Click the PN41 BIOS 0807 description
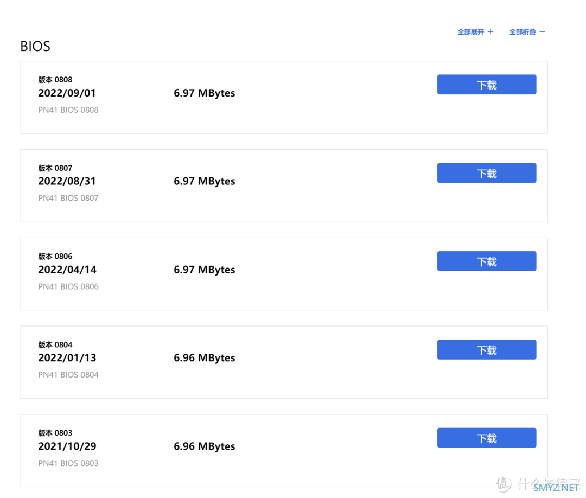The width and height of the screenshot is (586, 498). coord(68,198)
